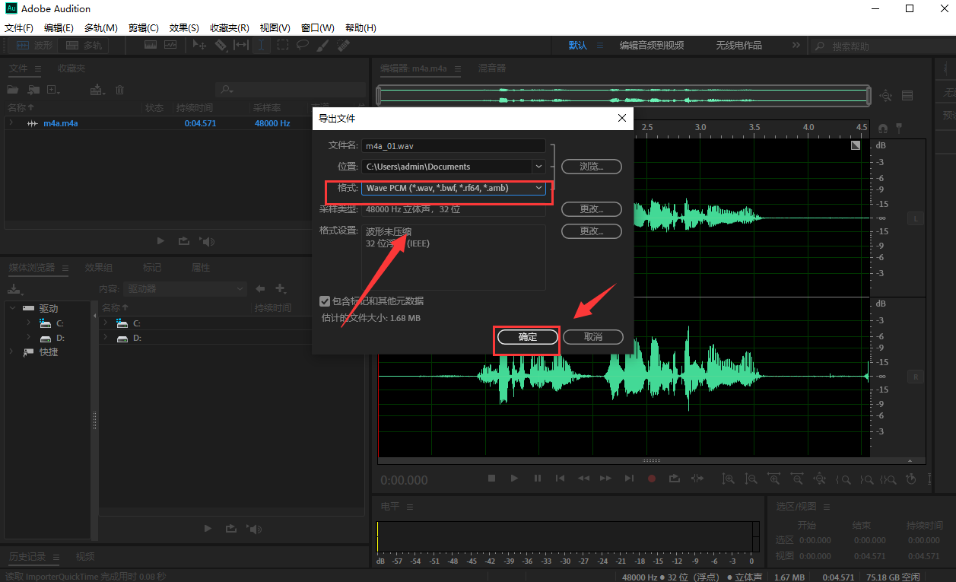The image size is (956, 582).
Task: Select the Time Selection tool
Action: click(262, 46)
